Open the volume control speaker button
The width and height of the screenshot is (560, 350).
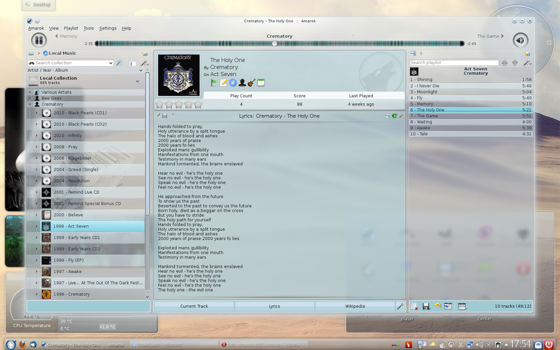pos(520,40)
